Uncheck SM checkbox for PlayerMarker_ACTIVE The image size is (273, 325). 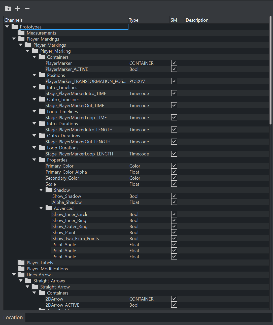174,69
